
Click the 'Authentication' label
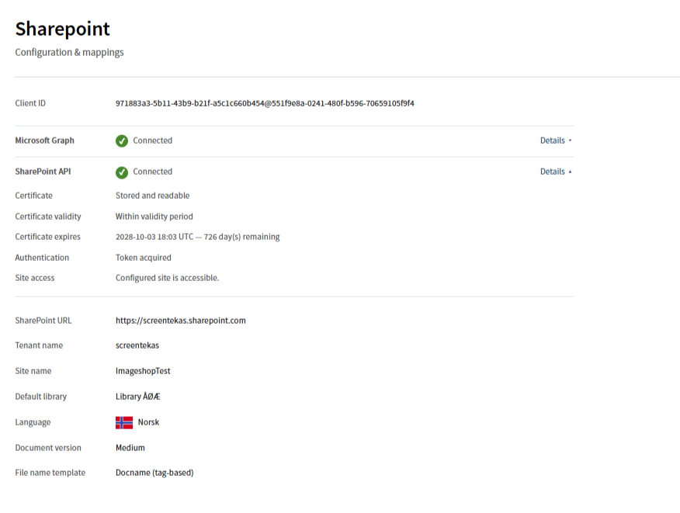tap(42, 258)
